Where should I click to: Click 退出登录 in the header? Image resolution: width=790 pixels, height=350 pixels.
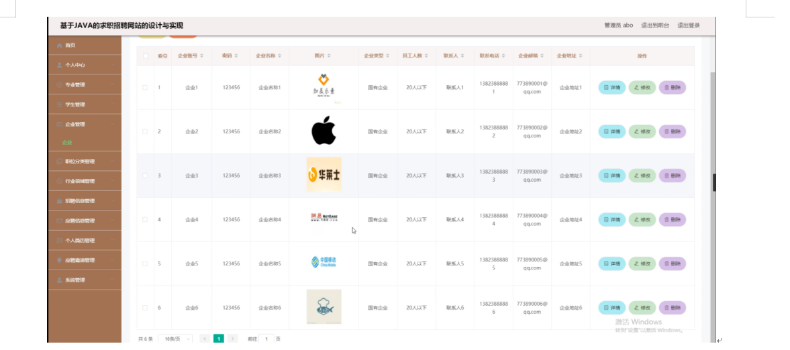(688, 25)
